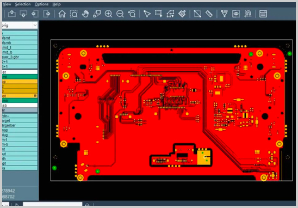Click the pan down arrow icon

point(23,14)
